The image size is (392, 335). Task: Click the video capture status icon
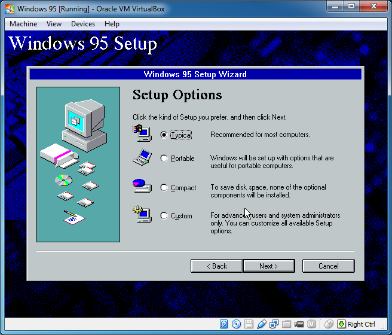click(x=299, y=324)
